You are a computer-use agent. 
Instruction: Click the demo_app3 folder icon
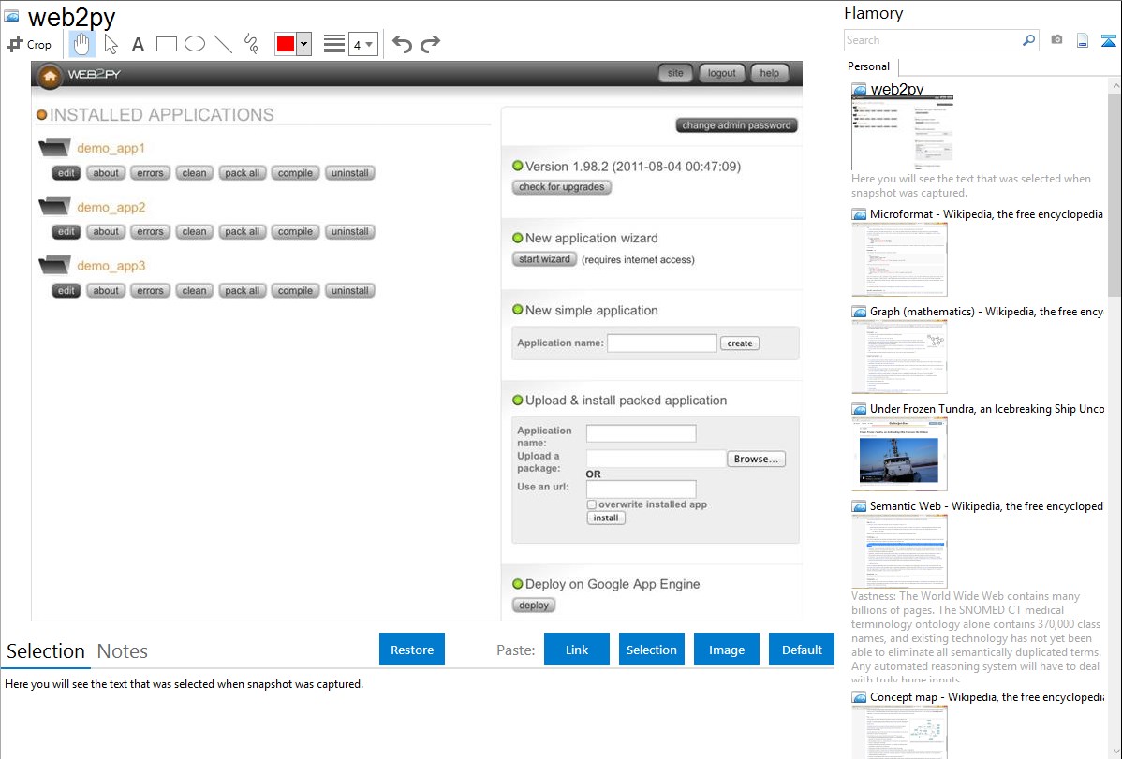click(54, 266)
